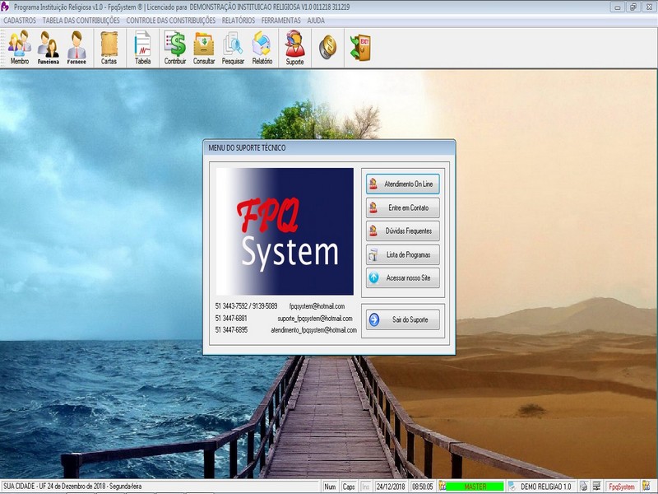Click the Num indicator in status bar
The height and width of the screenshot is (494, 658).
(x=330, y=487)
